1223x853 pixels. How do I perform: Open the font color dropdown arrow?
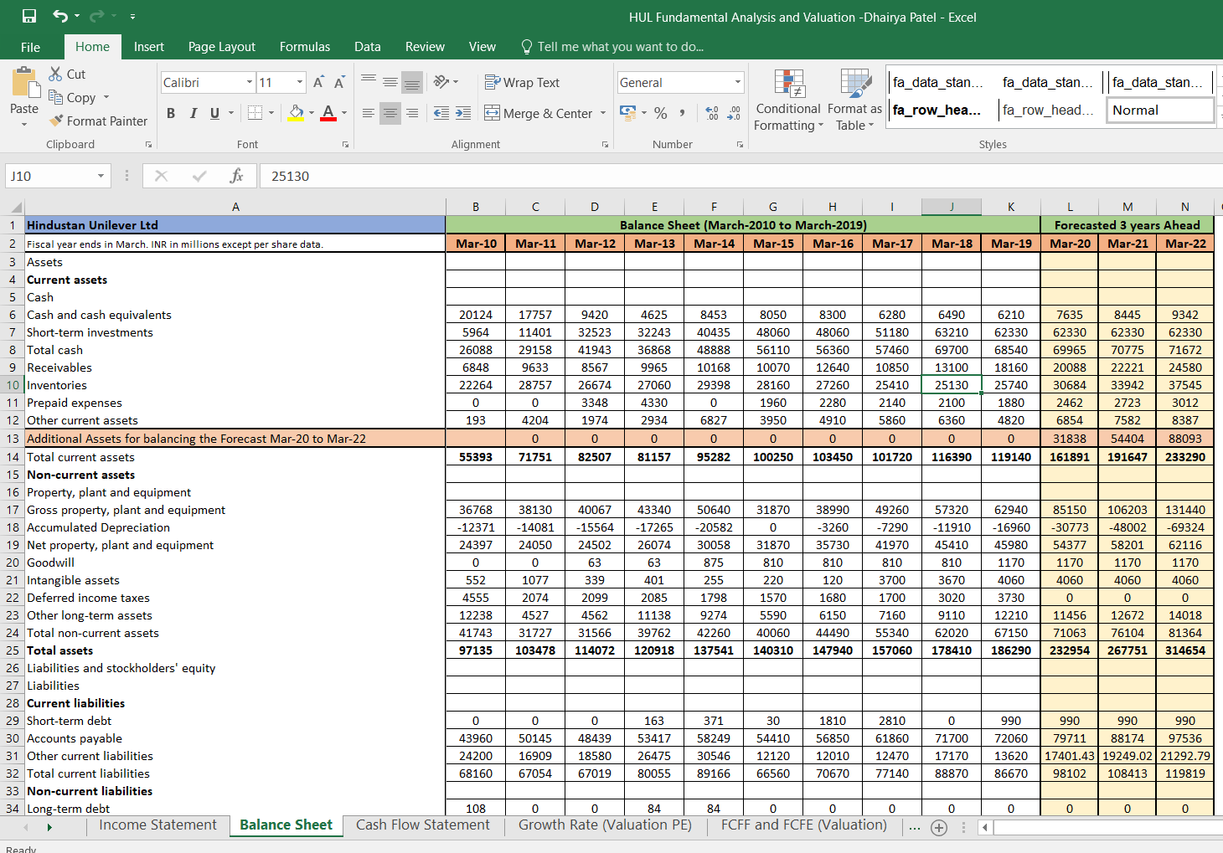click(x=344, y=113)
